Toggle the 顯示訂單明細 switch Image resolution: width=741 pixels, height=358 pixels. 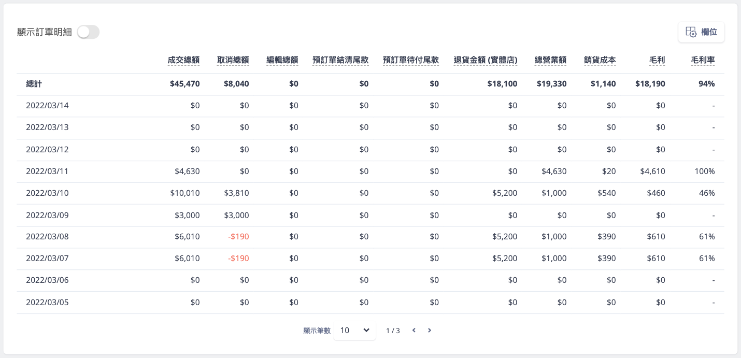point(88,32)
